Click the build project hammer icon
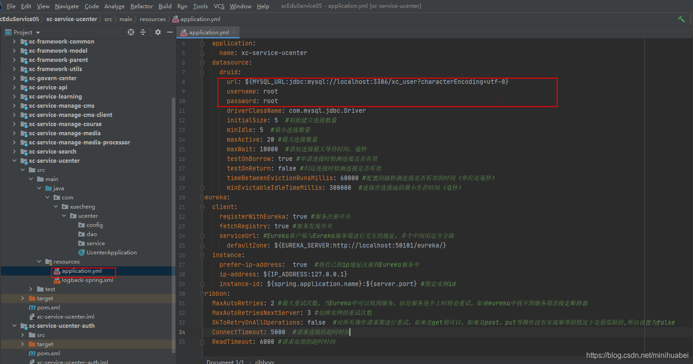The image size is (693, 364). [x=681, y=19]
